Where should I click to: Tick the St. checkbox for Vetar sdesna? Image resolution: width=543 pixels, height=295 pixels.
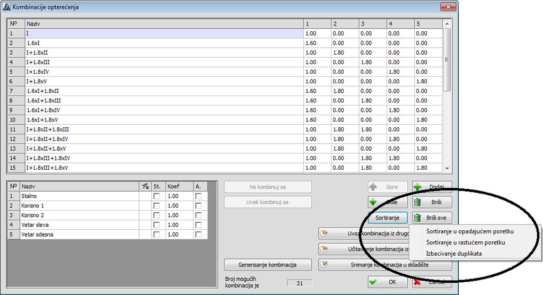tap(156, 235)
